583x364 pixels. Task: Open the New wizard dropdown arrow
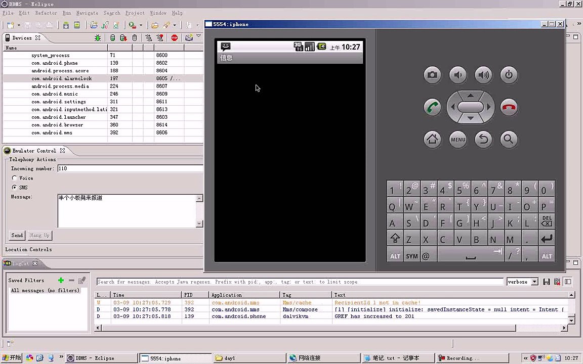tap(19, 25)
